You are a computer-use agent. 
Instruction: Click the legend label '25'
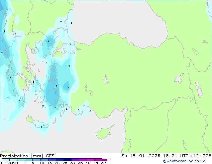65,163
